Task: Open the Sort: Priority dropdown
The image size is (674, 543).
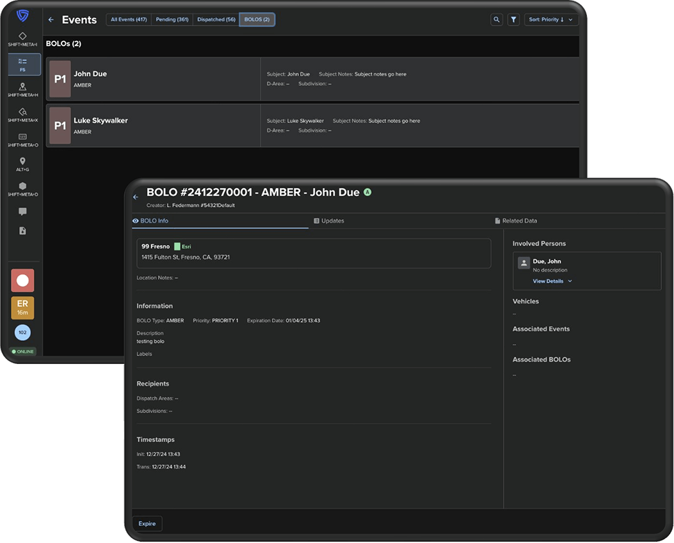Action: (550, 20)
